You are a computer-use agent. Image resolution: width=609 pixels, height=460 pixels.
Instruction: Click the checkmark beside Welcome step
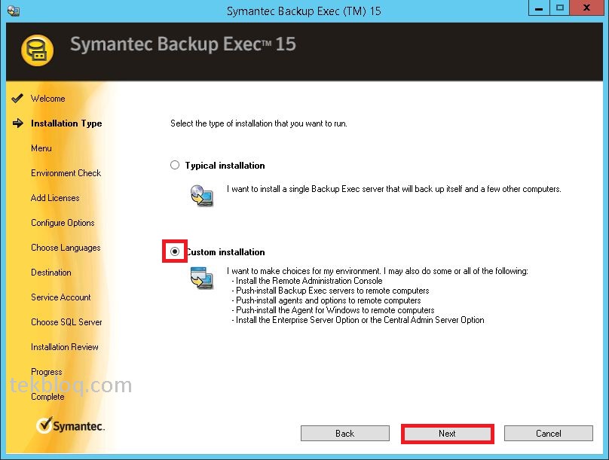tap(17, 99)
